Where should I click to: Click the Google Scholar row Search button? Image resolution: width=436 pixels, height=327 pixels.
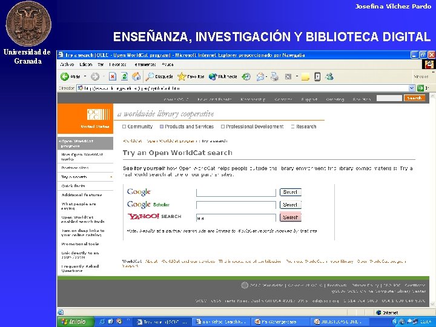(x=291, y=205)
